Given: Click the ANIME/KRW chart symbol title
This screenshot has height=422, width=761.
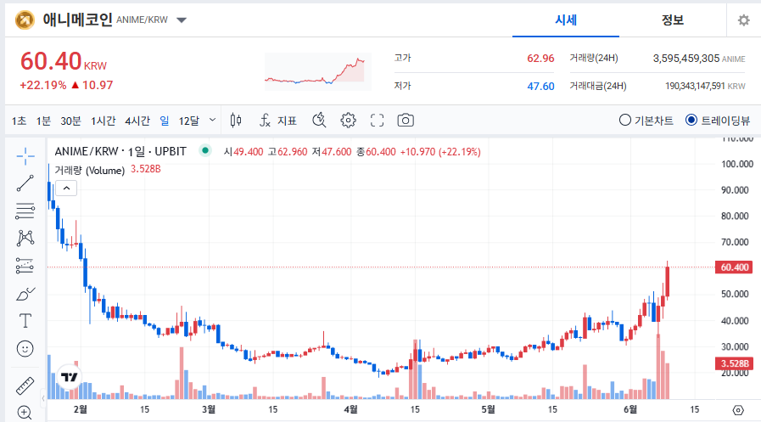Looking at the screenshot, I should (120, 151).
